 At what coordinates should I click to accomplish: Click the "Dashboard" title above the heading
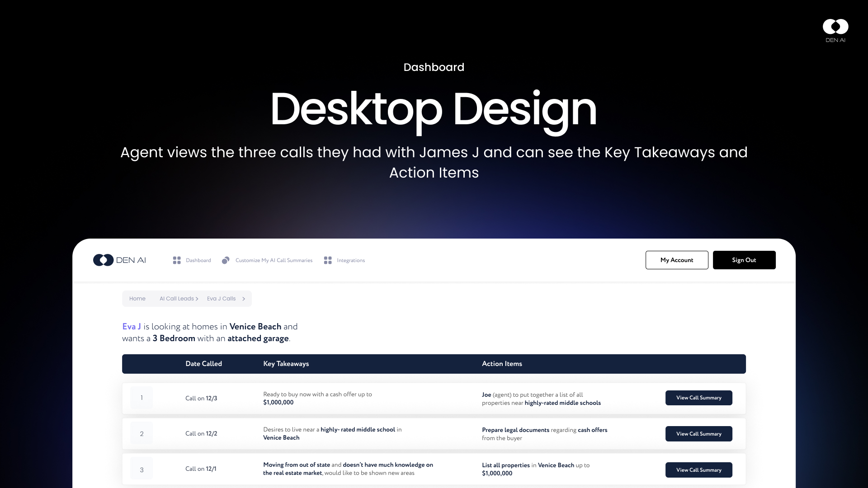coord(434,67)
